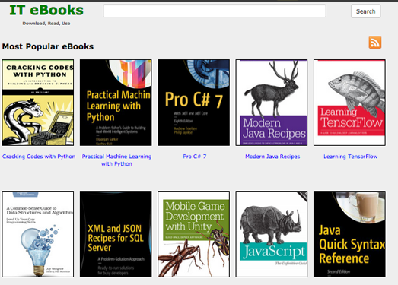Go to the IT eBooks home logo
The width and height of the screenshot is (398, 285).
pos(46,10)
